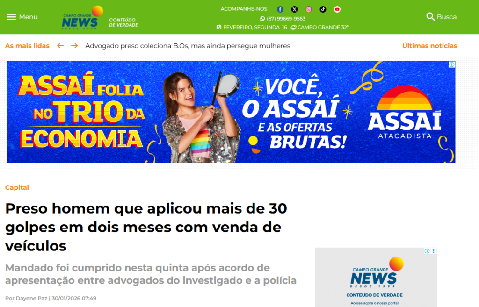Open the Assaí Atacadista banner advertisement
Screen dimensions: 479x307
(231, 112)
